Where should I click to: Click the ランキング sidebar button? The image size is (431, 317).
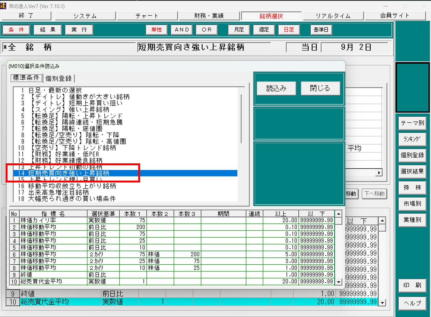[x=412, y=139]
